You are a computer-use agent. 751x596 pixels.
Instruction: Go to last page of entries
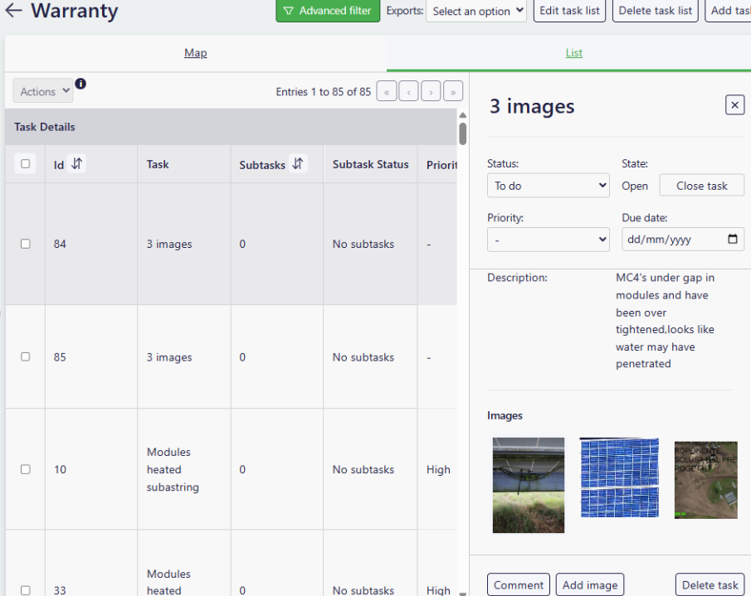coord(453,91)
